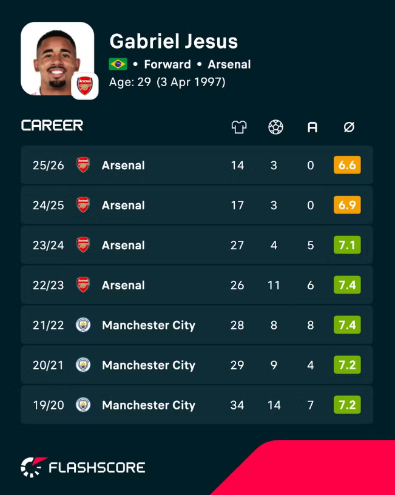Click the matches played shirt icon
The height and width of the screenshot is (495, 395).
tap(239, 127)
